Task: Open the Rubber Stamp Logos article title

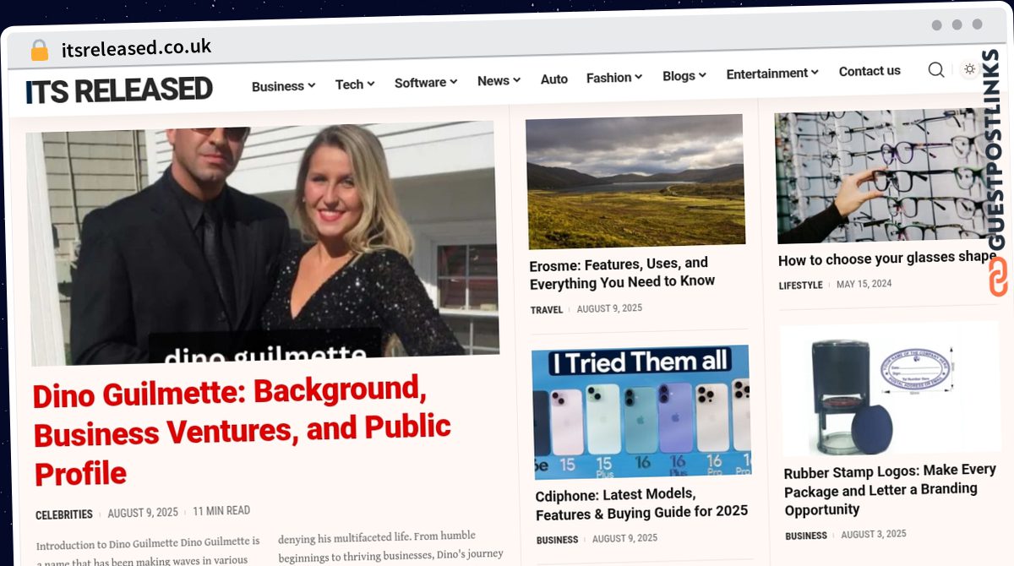Action: tap(891, 490)
